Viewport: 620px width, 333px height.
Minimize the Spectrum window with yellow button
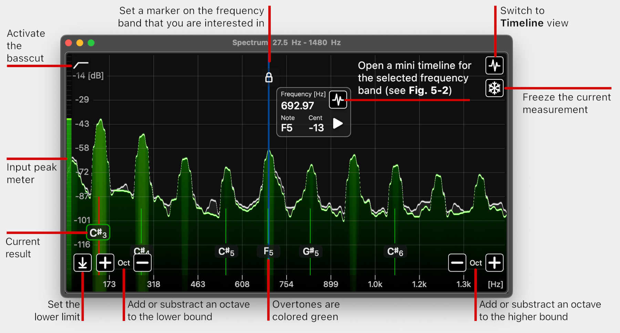[80, 43]
